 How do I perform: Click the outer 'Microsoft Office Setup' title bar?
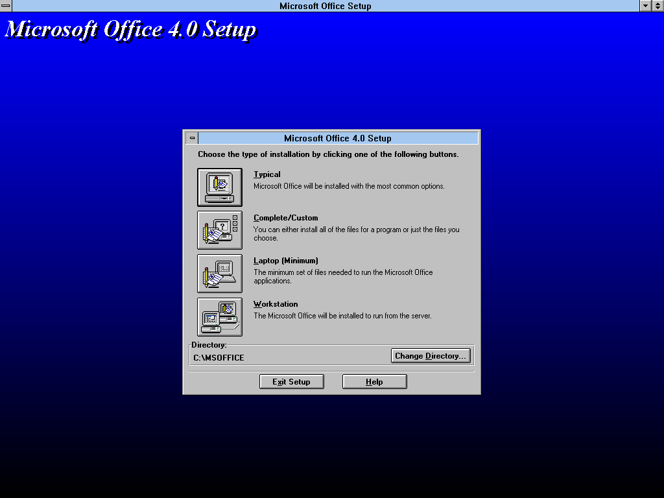(326, 5)
